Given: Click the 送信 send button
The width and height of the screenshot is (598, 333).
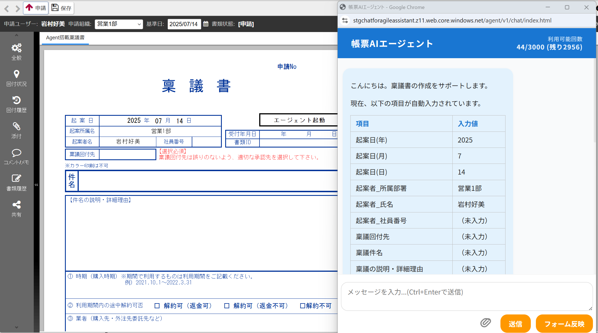Looking at the screenshot, I should (x=515, y=324).
